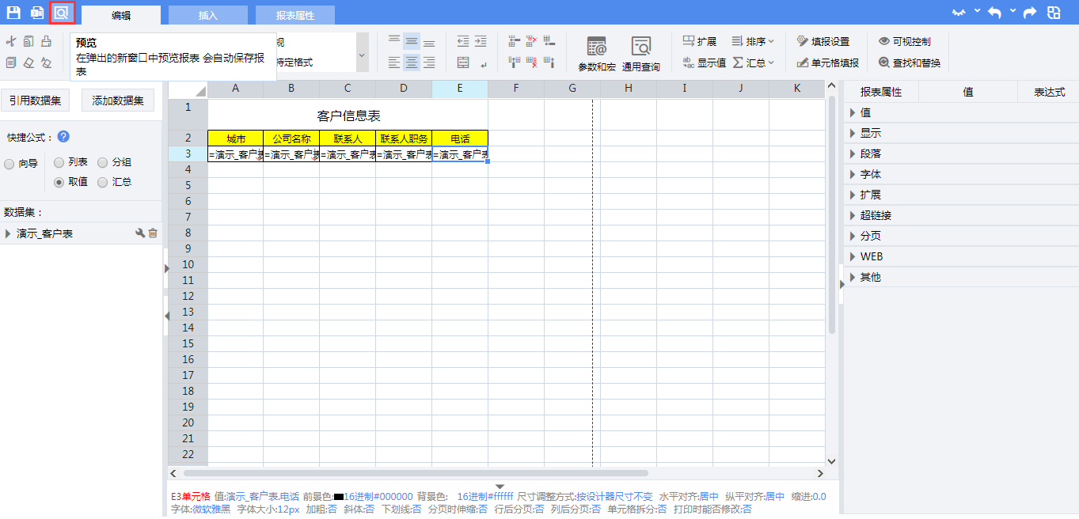Viewport: 1079px width, 519px height.
Task: Click the 引用数据集 button
Action: pyautogui.click(x=35, y=100)
